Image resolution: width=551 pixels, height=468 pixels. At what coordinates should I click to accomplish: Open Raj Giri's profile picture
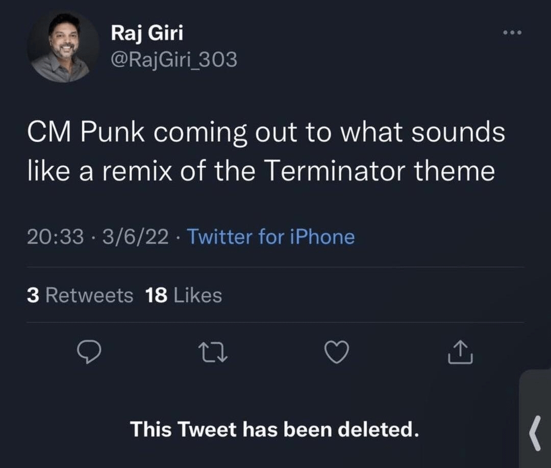[x=63, y=46]
